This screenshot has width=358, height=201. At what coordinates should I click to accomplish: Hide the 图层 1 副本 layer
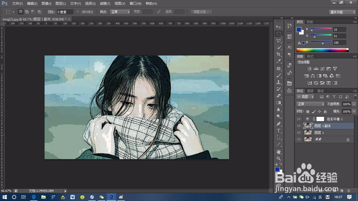point(299,126)
